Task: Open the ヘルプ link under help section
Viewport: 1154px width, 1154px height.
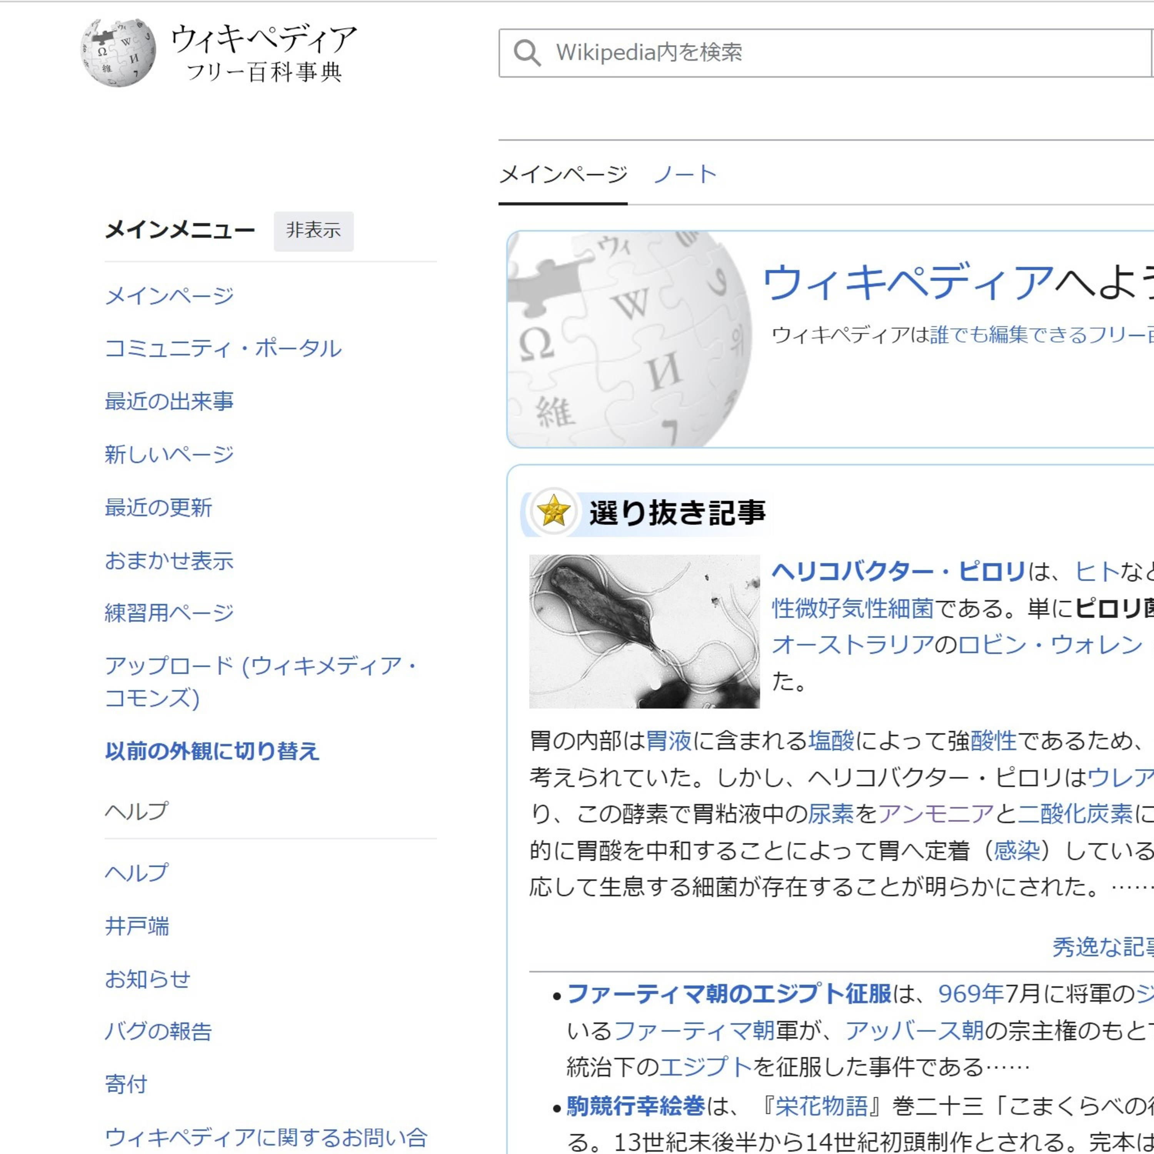Action: click(x=137, y=873)
